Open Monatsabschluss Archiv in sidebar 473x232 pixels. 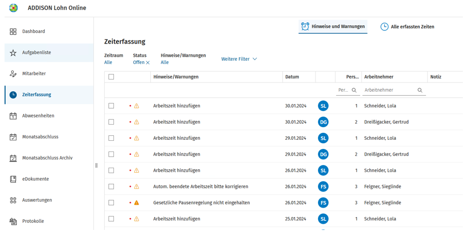point(49,158)
